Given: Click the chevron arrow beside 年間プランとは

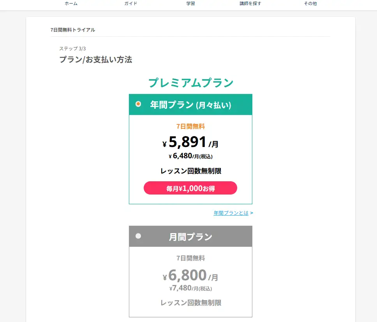Looking at the screenshot, I should [x=252, y=213].
